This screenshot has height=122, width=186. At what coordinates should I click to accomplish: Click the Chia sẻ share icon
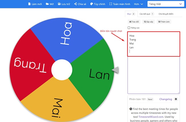point(76,4)
